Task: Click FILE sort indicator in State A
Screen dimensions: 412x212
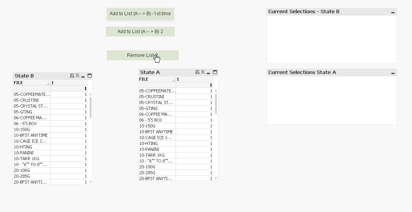Action: coord(174,79)
